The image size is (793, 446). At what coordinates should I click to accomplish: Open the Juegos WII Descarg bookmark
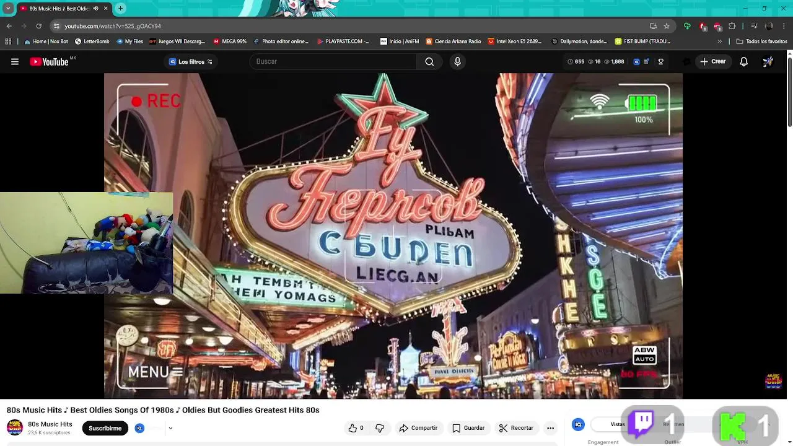point(177,42)
